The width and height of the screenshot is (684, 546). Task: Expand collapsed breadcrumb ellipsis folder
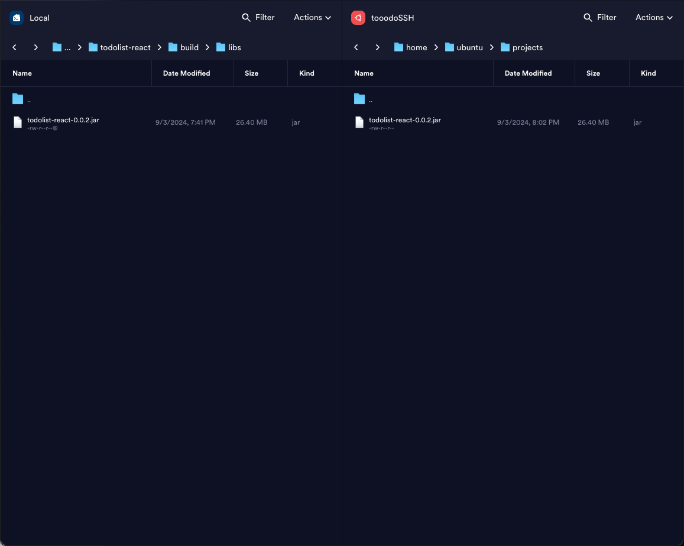[x=61, y=47]
